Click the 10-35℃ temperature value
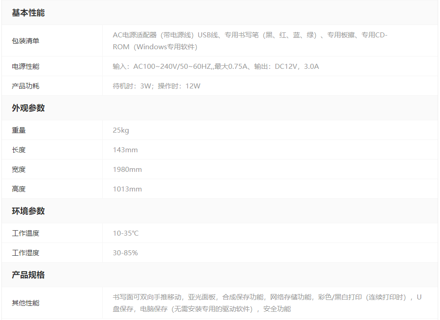Image resolution: width=440 pixels, height=320 pixels. (x=126, y=233)
